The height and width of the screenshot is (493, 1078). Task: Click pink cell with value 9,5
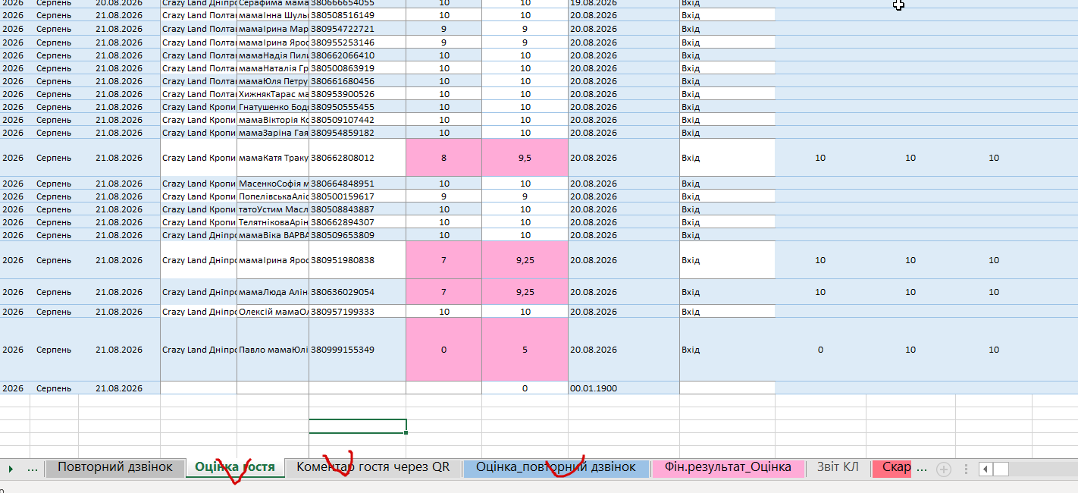point(525,158)
